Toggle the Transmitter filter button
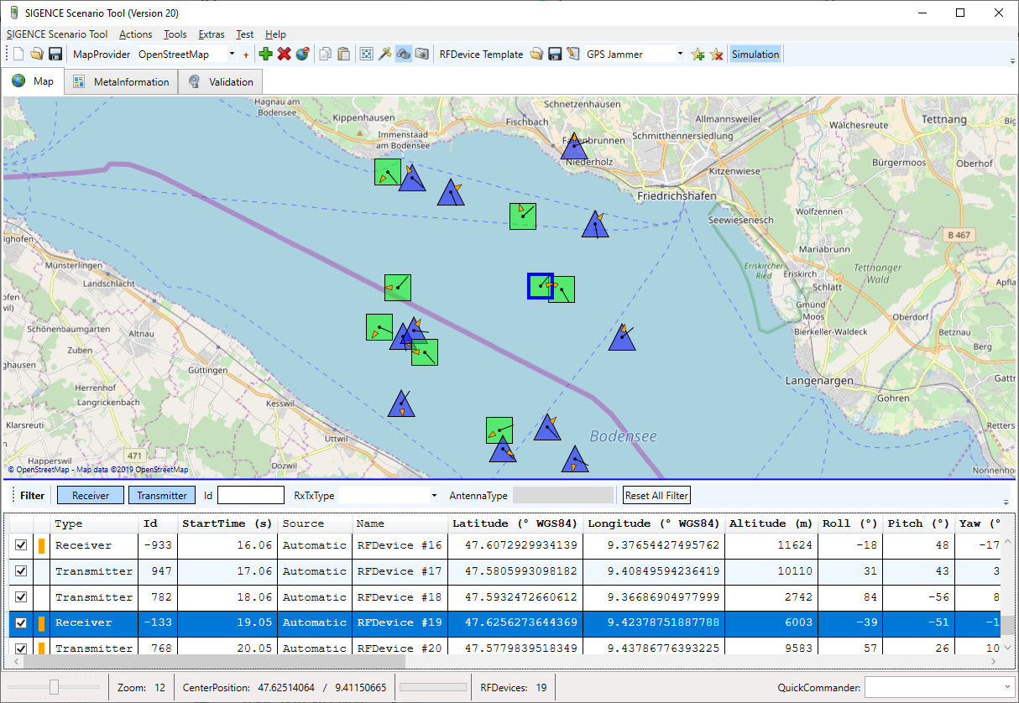The image size is (1019, 703). click(x=162, y=496)
